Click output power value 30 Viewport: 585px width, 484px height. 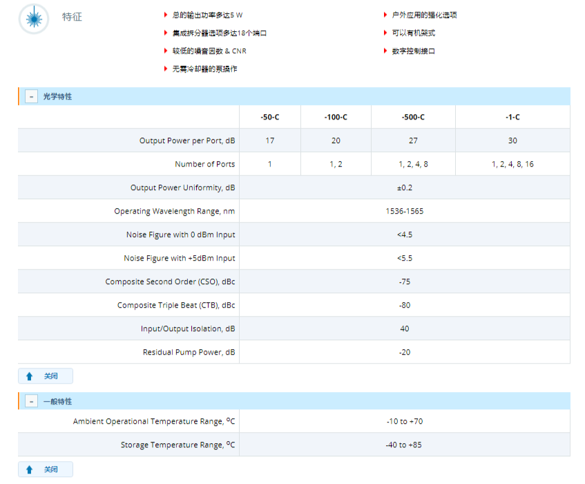(x=512, y=140)
